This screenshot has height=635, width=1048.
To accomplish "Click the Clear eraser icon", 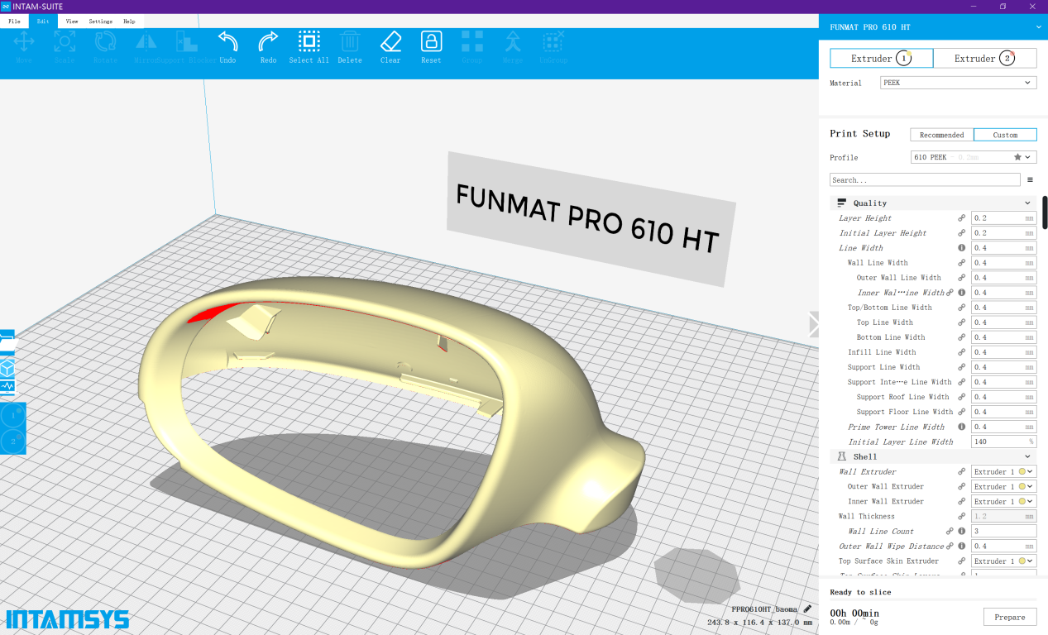I will [390, 41].
